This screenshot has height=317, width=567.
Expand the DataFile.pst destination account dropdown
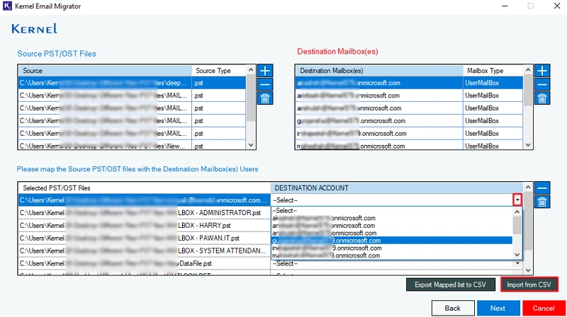[x=517, y=263]
